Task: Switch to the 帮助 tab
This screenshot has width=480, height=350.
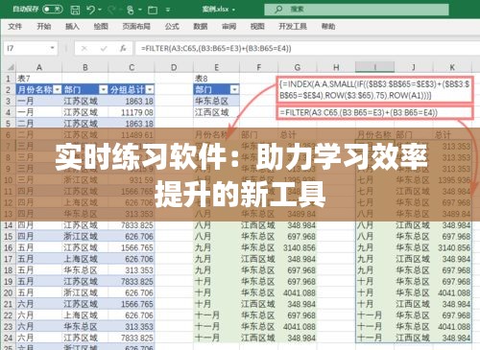Action: click(328, 27)
